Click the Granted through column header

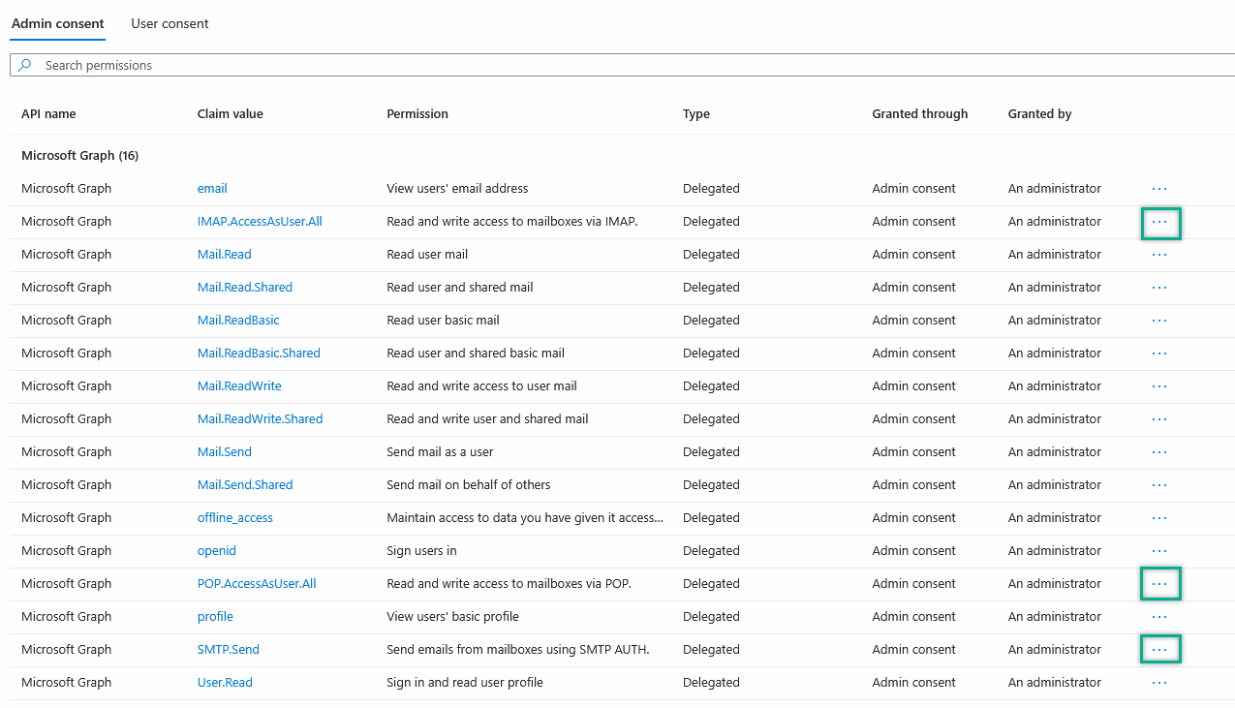pyautogui.click(x=920, y=113)
